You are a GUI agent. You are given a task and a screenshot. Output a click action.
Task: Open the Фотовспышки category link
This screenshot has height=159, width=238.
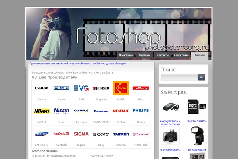[197, 150]
